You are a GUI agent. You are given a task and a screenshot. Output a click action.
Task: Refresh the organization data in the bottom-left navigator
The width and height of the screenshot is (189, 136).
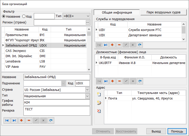tap(51, 121)
